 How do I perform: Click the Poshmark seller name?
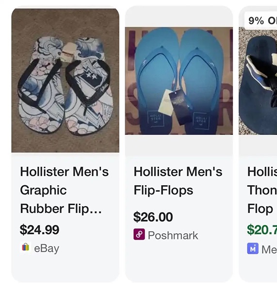173,235
